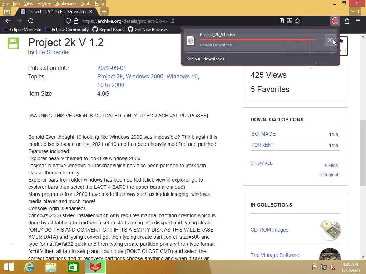Click the File Shredder author link
The height and width of the screenshot is (274, 366).
coord(53,52)
